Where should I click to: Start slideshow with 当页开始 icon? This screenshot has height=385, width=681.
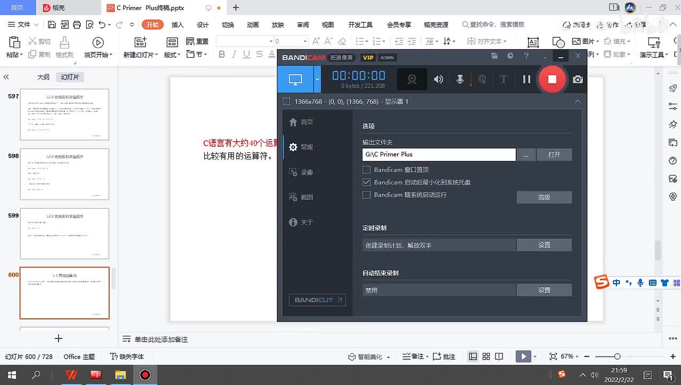pyautogui.click(x=98, y=42)
